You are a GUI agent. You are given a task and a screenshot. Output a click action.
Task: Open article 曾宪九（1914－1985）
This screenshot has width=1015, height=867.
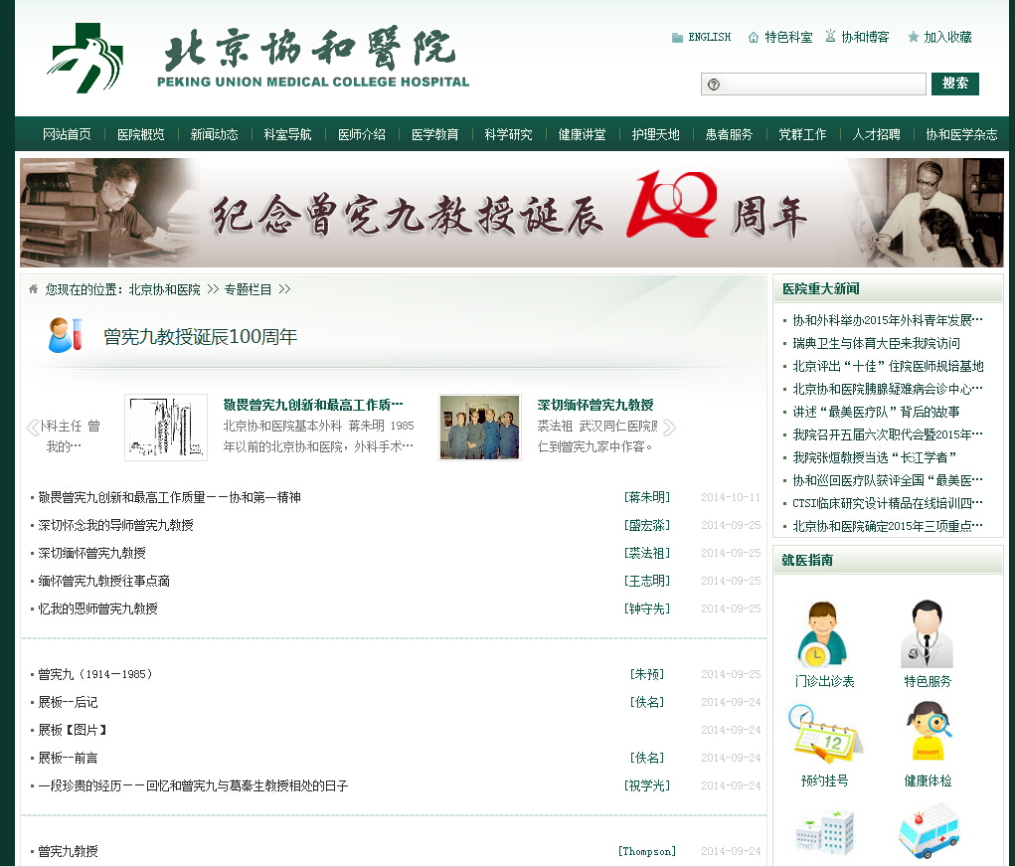95,674
